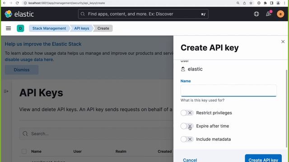Sort by the Created column header
289x162 pixels.
coord(164,151)
